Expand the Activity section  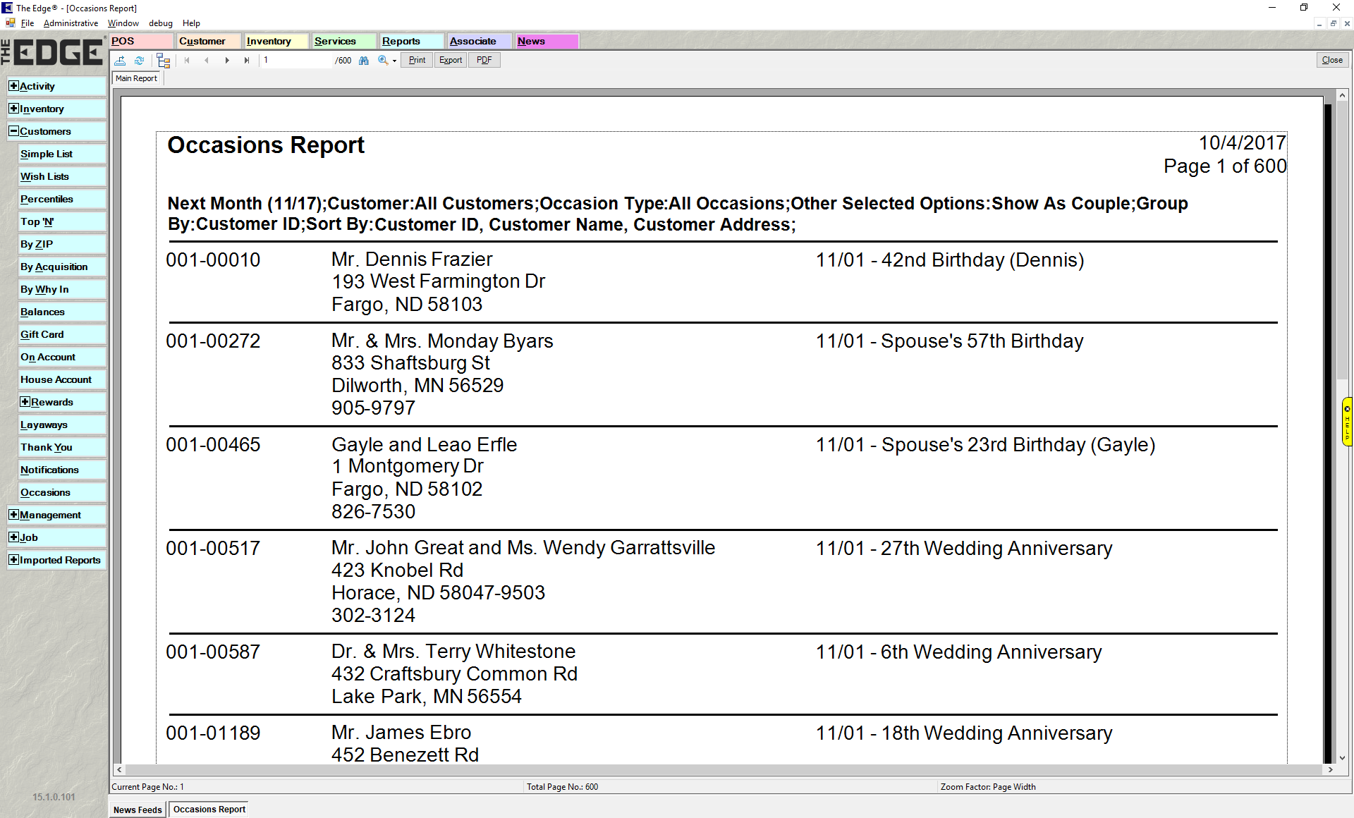pyautogui.click(x=13, y=86)
